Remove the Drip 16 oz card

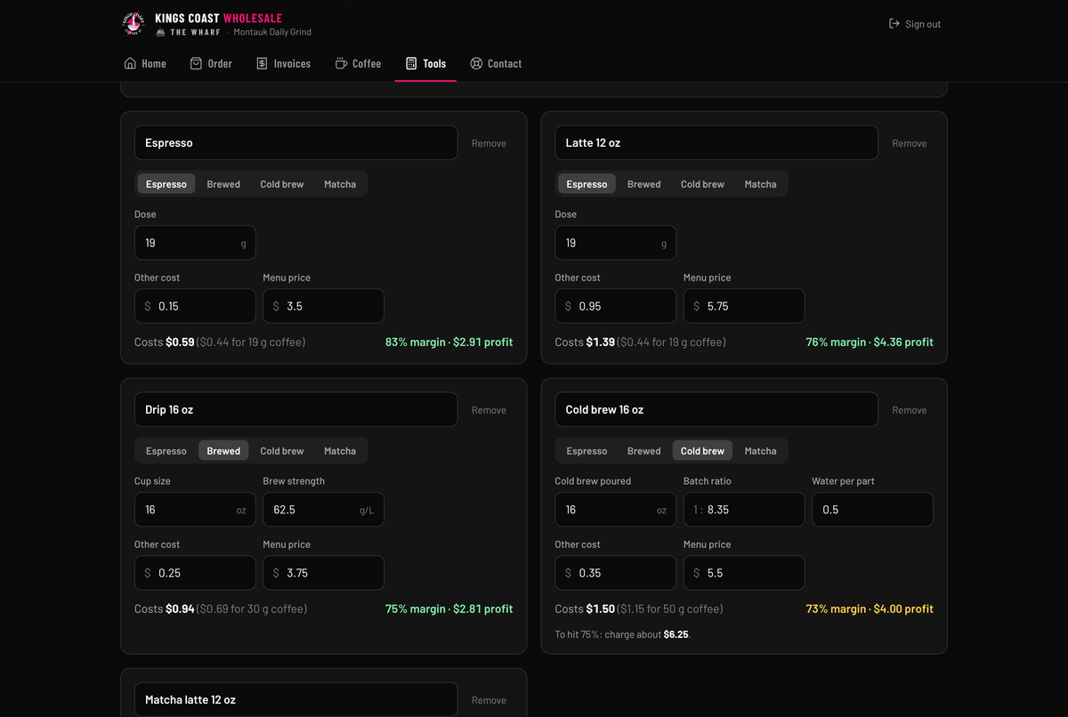[x=489, y=410]
